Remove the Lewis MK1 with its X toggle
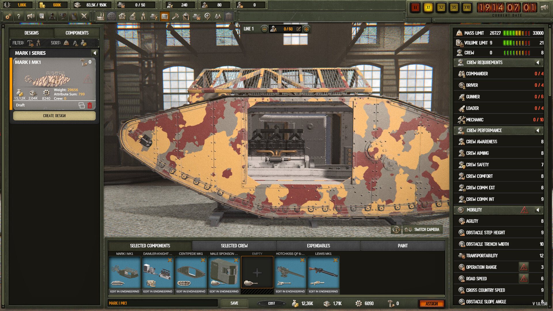This screenshot has width=553, height=311. click(335, 260)
